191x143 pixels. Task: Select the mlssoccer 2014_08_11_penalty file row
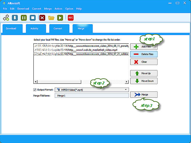click(81, 46)
